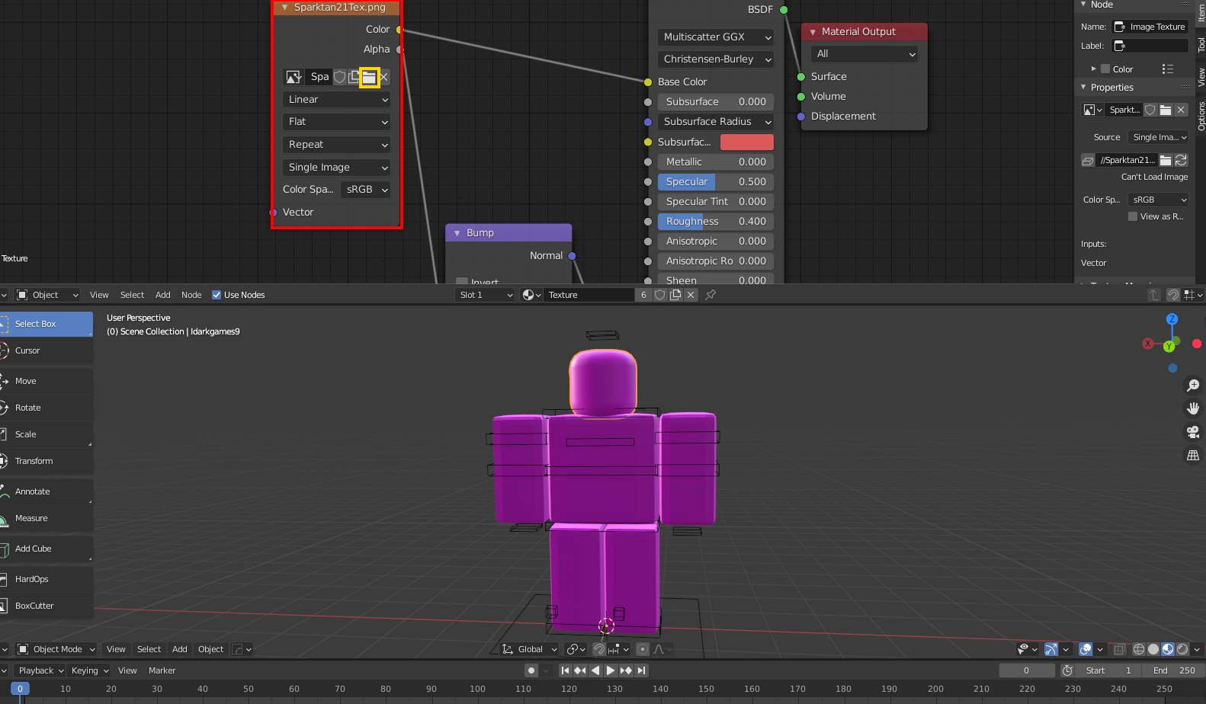Viewport: 1206px width, 704px height.
Task: Play the animation forward
Action: [611, 670]
